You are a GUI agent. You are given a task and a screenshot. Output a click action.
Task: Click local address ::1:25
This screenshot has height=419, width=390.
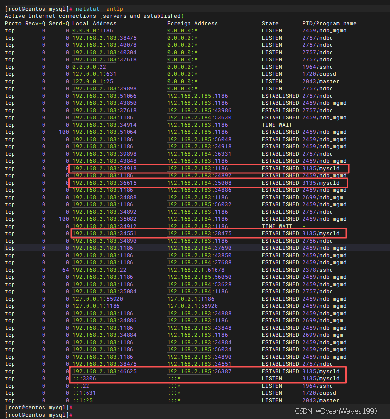(83, 400)
